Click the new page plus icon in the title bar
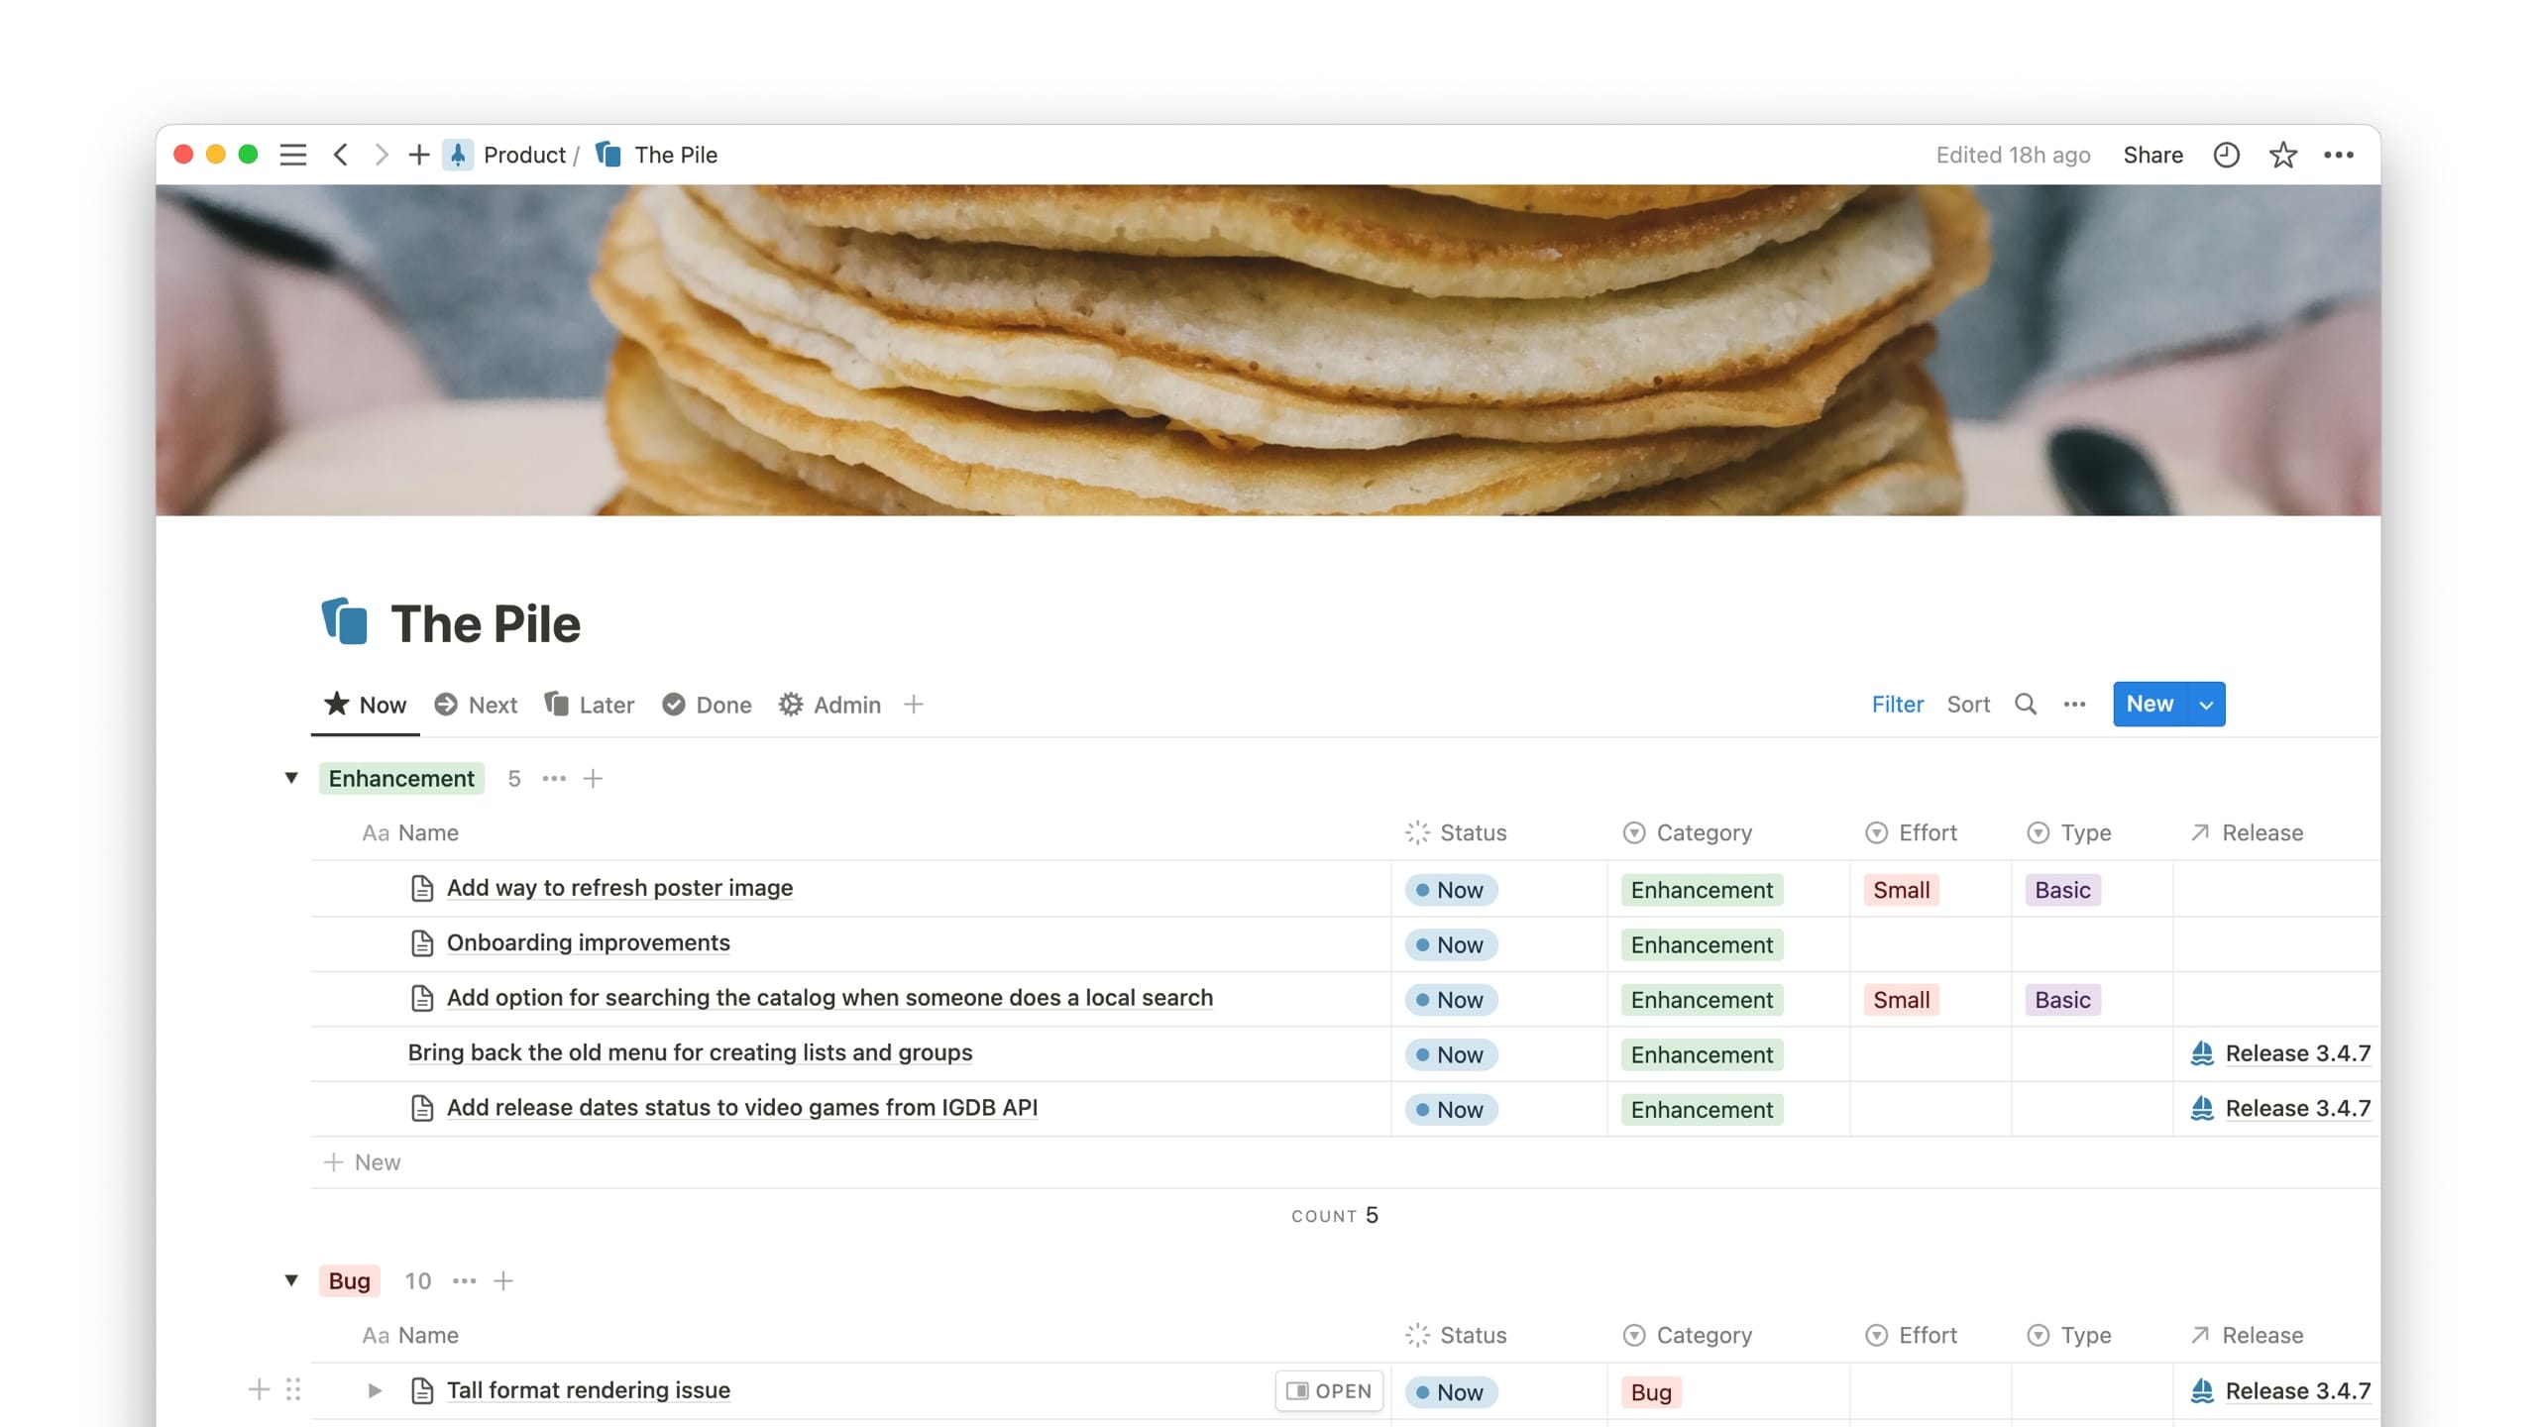 (418, 155)
